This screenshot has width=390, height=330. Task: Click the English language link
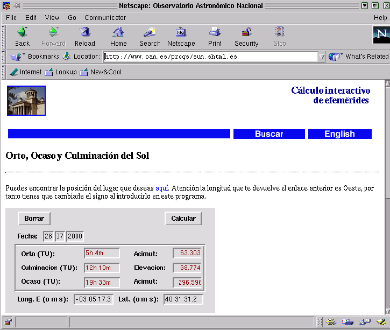(339, 134)
